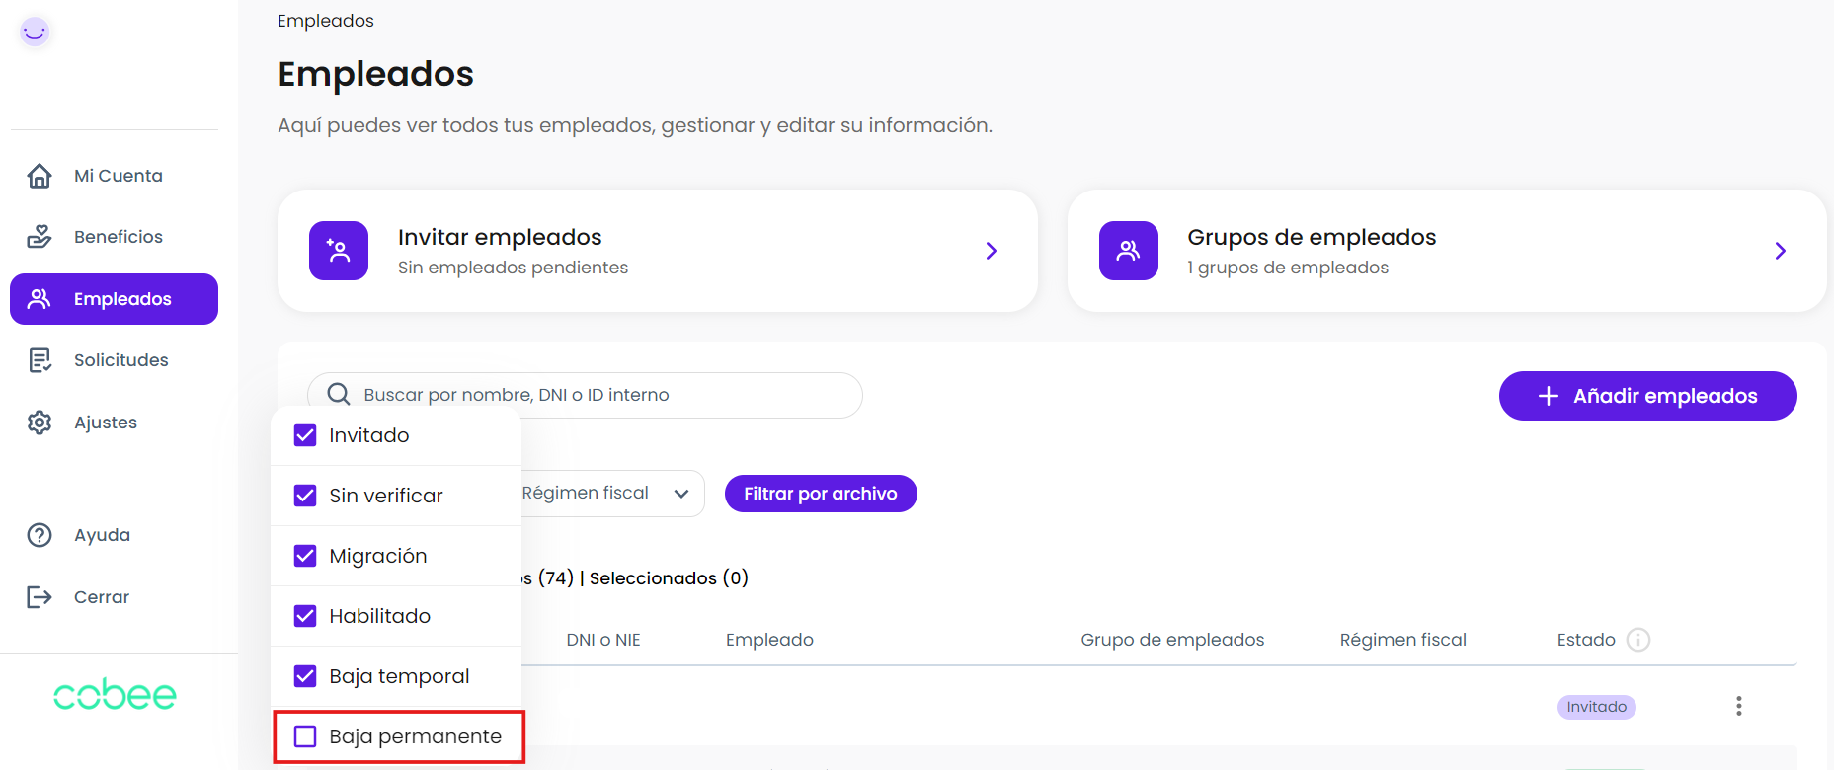Click the Estado info circle icon
Image resolution: width=1834 pixels, height=770 pixels.
click(x=1638, y=640)
